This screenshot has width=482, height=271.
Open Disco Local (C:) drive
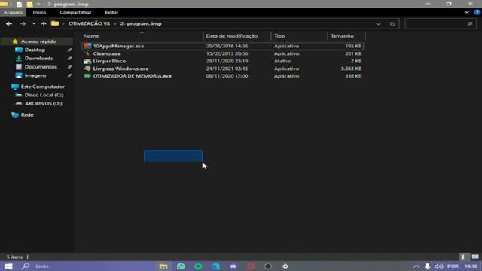tap(44, 96)
